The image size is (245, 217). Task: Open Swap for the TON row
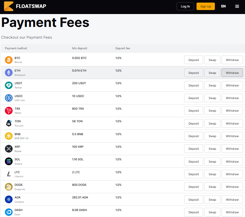click(x=212, y=123)
